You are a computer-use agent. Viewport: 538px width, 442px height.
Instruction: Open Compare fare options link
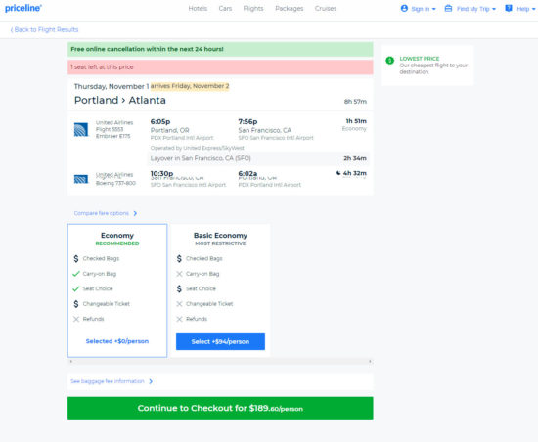coord(101,213)
